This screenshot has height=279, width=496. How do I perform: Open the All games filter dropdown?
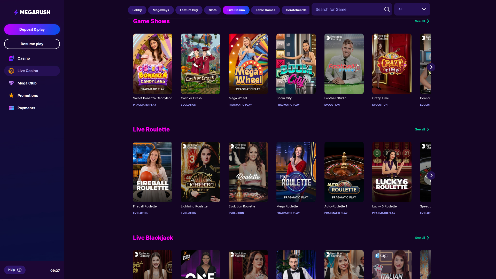[x=412, y=9]
